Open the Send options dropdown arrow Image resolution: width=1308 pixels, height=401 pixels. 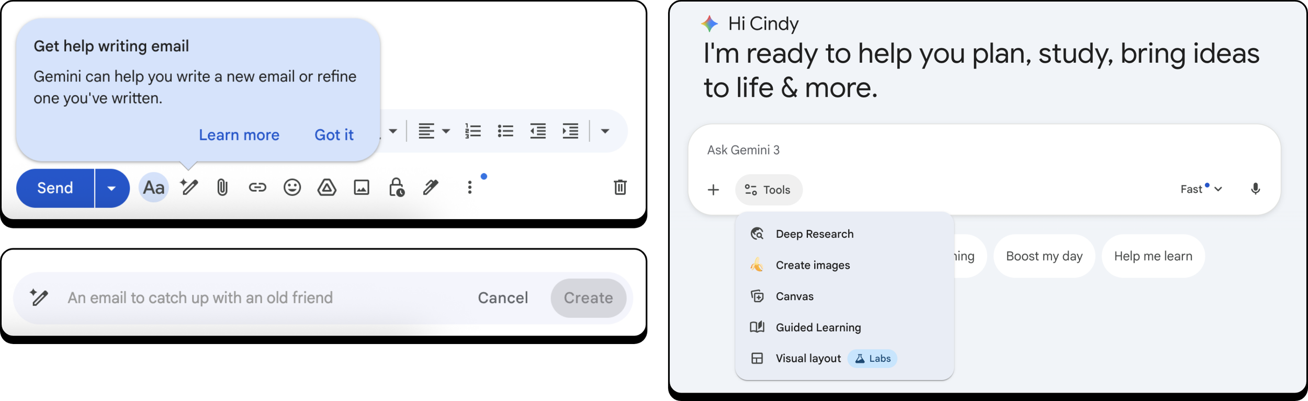coord(112,188)
